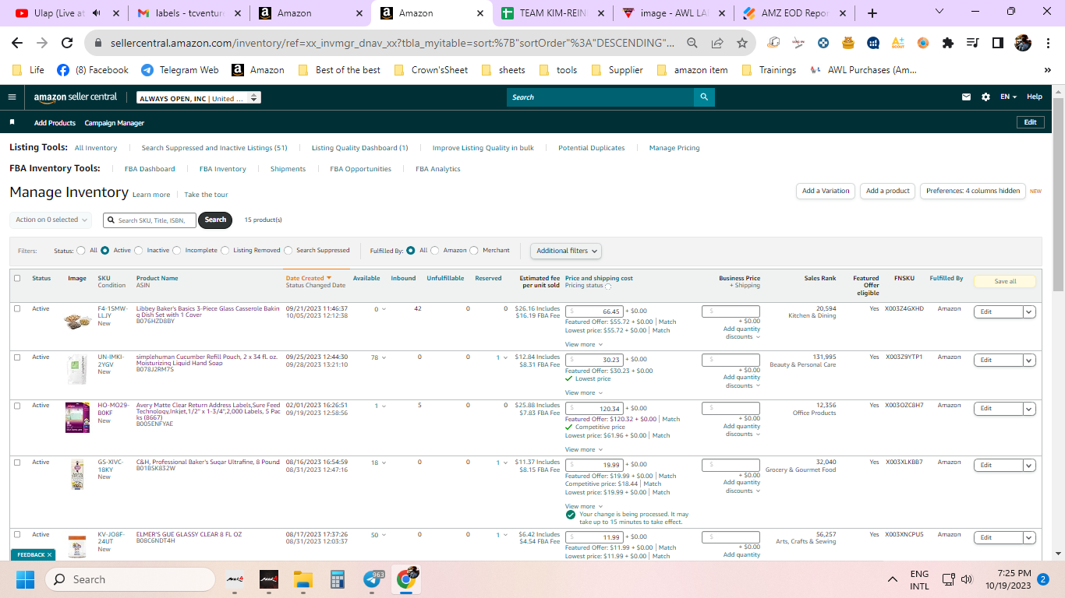The height and width of the screenshot is (598, 1065).
Task: Click Add a Variation
Action: 826,191
